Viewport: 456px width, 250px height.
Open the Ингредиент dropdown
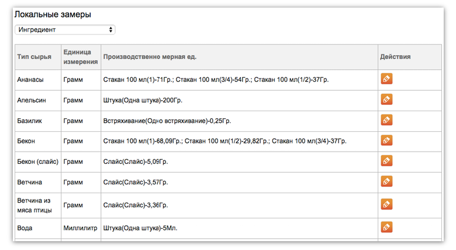click(x=65, y=30)
